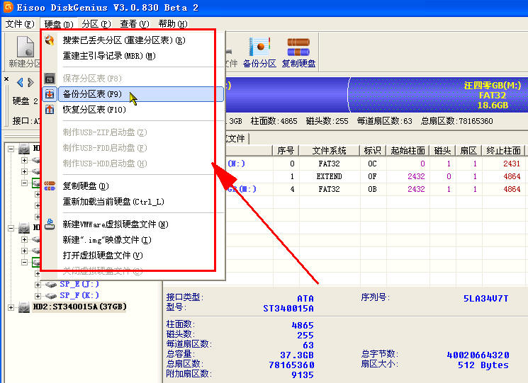This screenshot has width=528, height=383.
Task: Click the copy disk icon beside 复制硬盘 menu entry
Action: (x=50, y=185)
